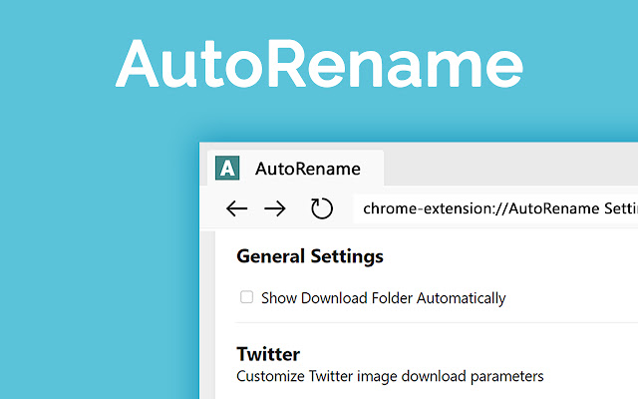This screenshot has height=399, width=638.
Task: Click the browser back arrow
Action: point(236,208)
